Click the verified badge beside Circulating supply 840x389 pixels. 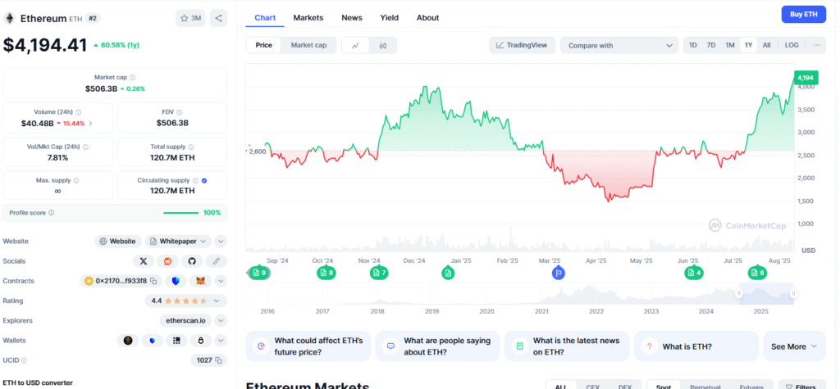coord(204,181)
